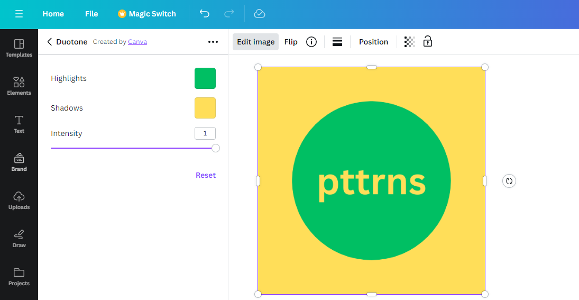Open the hamburger main menu
This screenshot has height=300, width=579.
tap(19, 14)
